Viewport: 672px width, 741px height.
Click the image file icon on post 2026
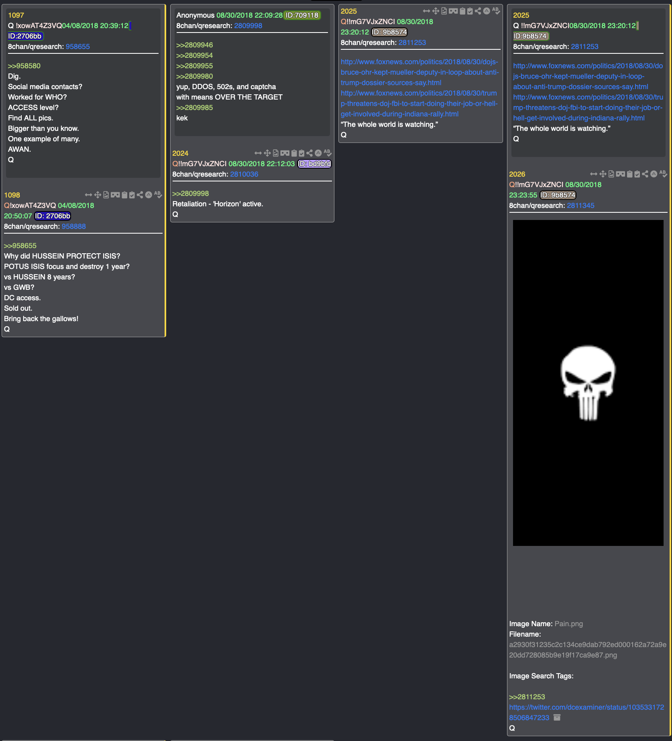[x=611, y=174]
